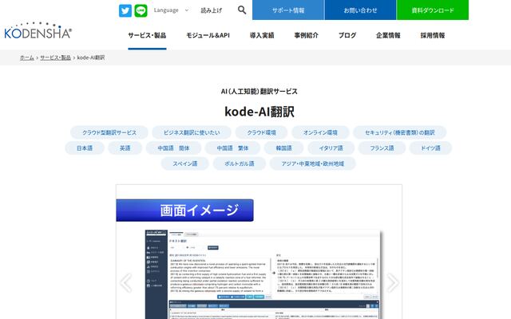Select the スペイン語 tag
Screen dimensions: 511x319
pos(184,163)
